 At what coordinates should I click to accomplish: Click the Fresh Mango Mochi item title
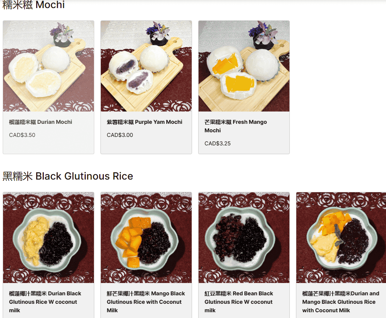[x=236, y=126]
